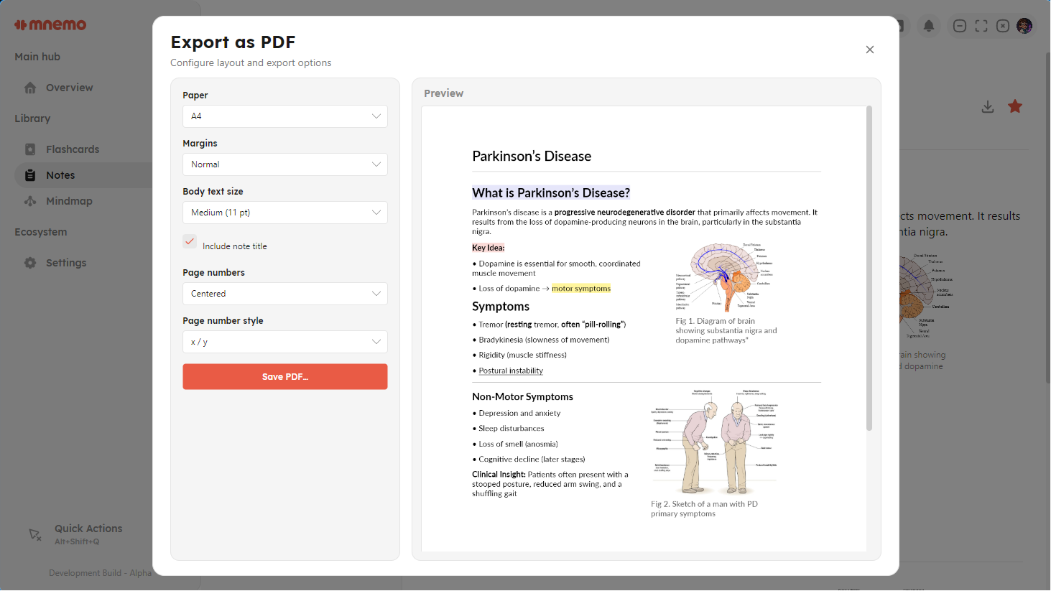Click the Notes clipboard icon
This screenshot has height=591, width=1051.
(x=30, y=175)
